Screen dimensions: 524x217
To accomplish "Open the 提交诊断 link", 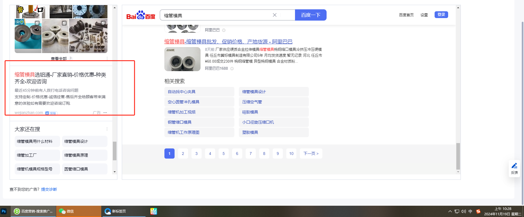I will click(x=49, y=189).
